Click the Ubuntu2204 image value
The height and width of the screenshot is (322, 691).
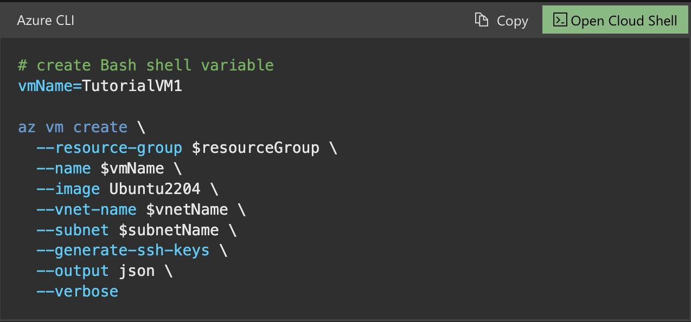(x=155, y=189)
